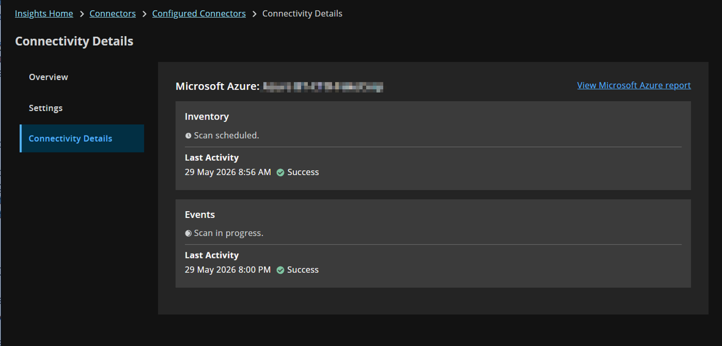
Task: Select the Connectivity Details sidebar tab
Action: (82, 138)
